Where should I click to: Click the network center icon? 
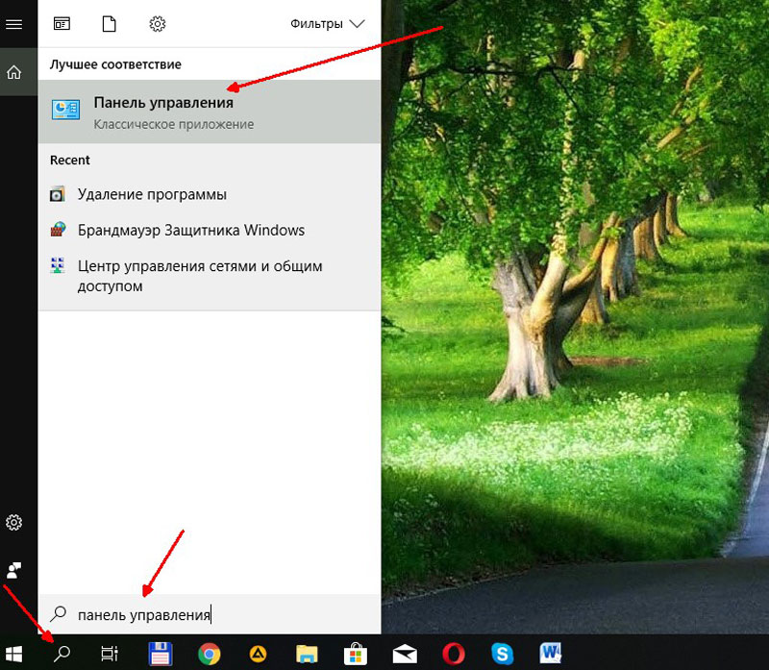tap(58, 265)
